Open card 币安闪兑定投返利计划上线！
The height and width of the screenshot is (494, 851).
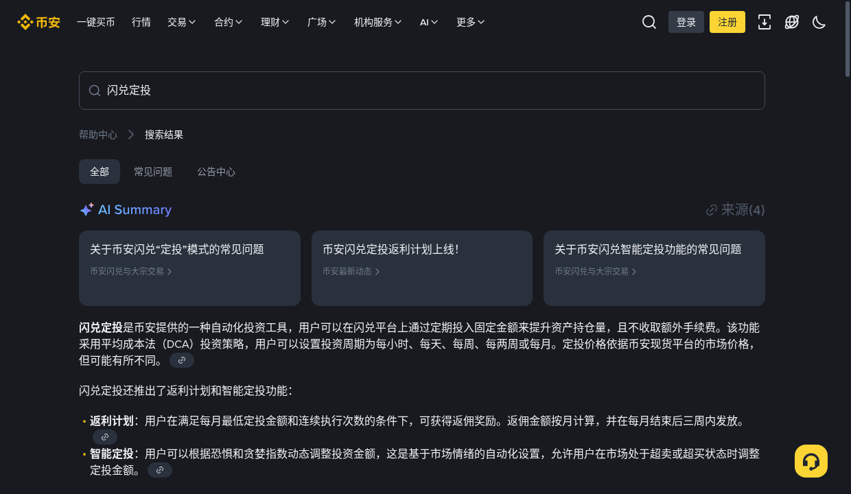pos(422,268)
